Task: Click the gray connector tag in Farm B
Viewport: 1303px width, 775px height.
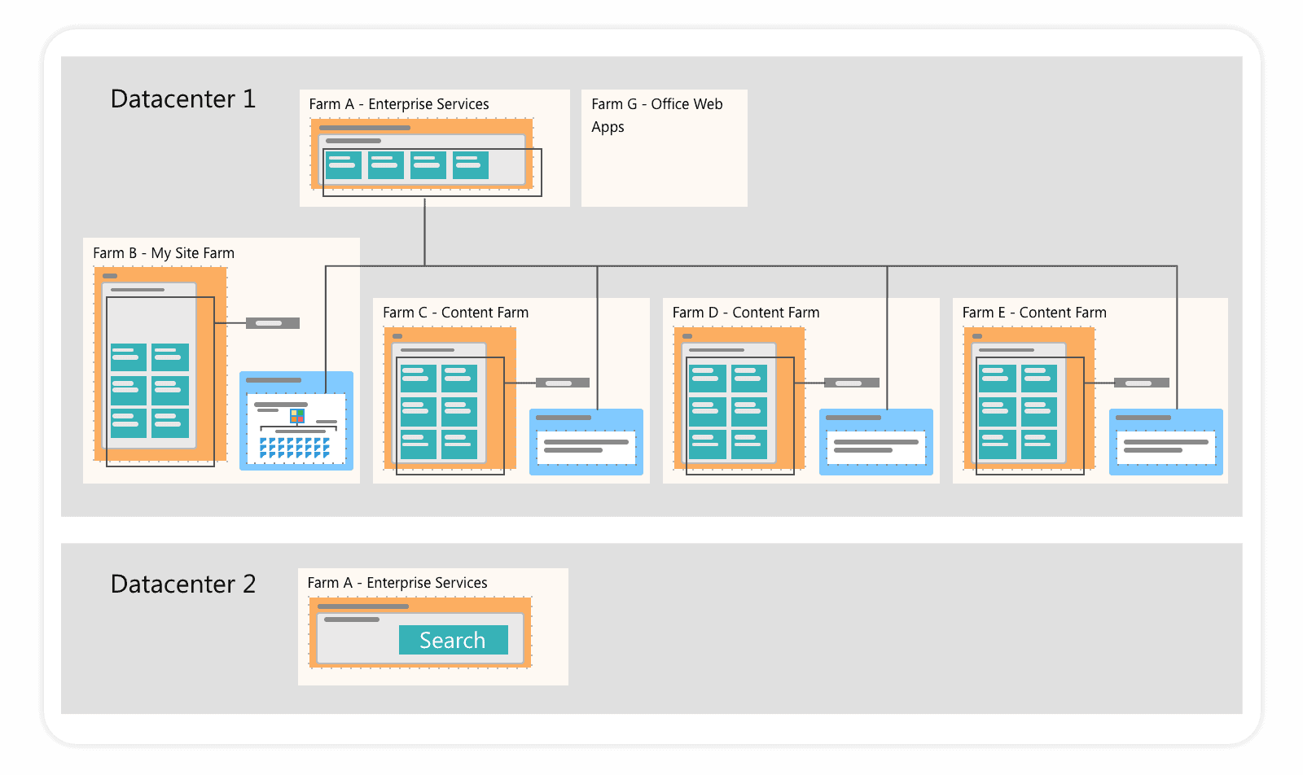Action: (273, 323)
